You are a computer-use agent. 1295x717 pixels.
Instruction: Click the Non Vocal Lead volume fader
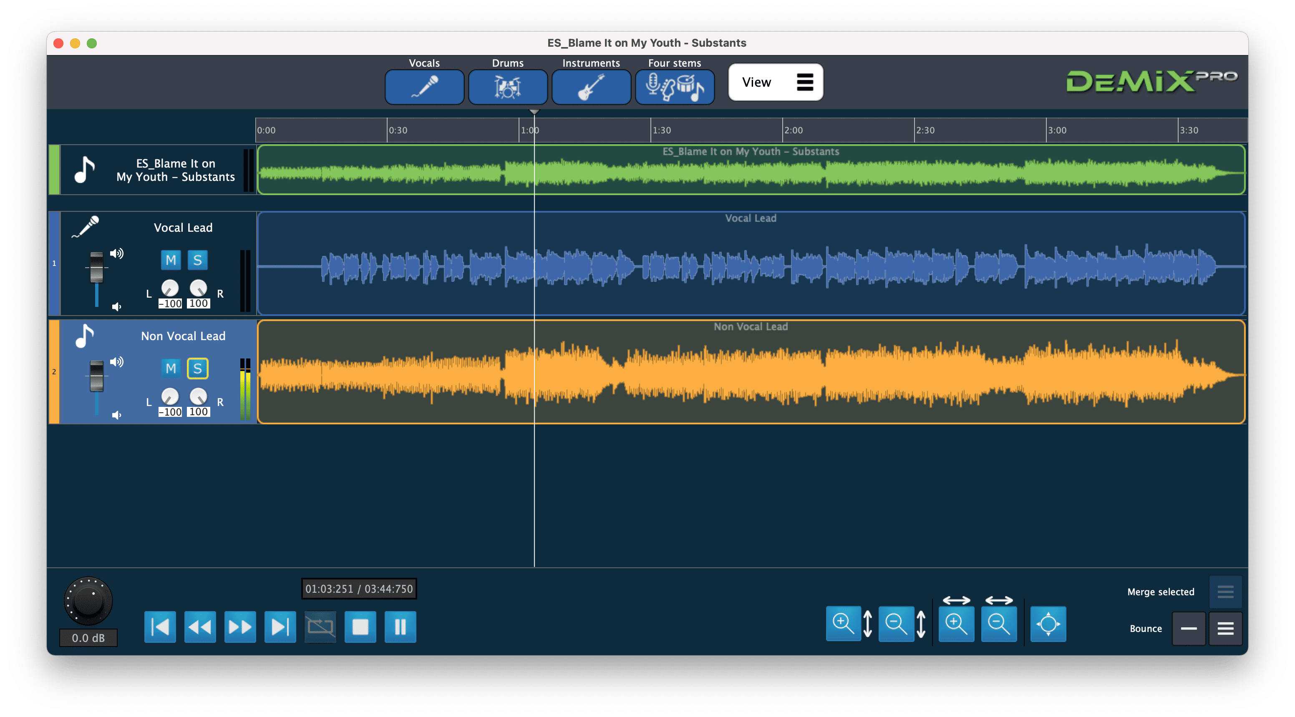pyautogui.click(x=96, y=376)
